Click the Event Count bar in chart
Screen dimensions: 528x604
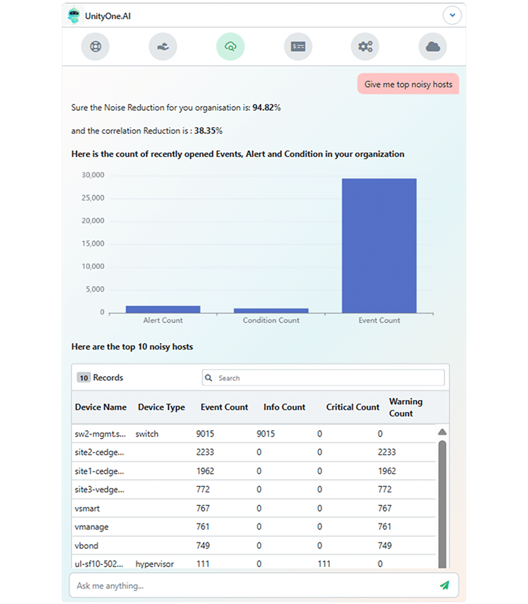379,245
